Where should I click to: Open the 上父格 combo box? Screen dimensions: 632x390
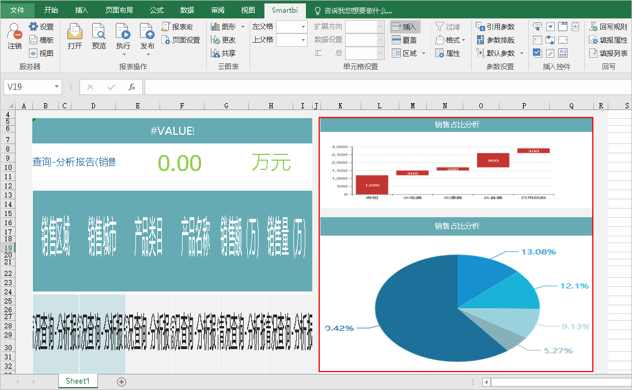pos(292,40)
